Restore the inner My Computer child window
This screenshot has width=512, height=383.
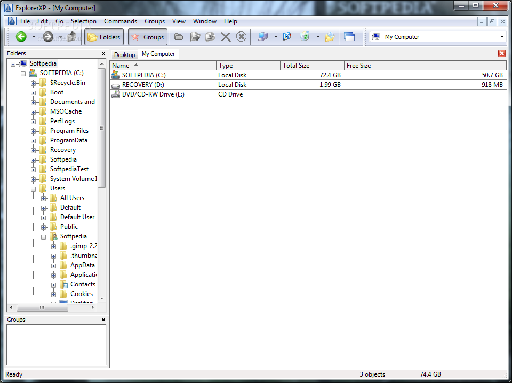click(492, 21)
